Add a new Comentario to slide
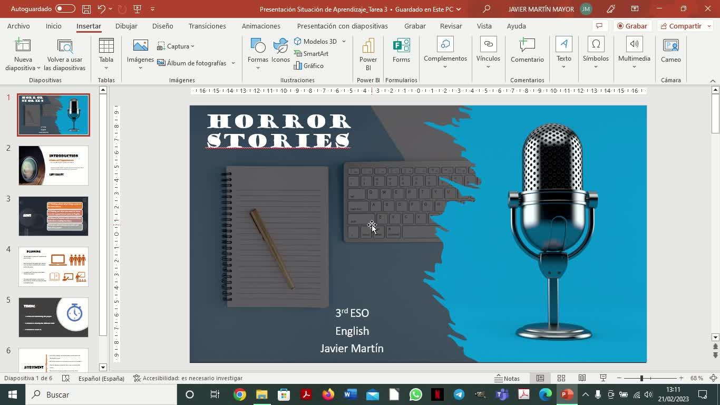This screenshot has height=405, width=720. 527,50
